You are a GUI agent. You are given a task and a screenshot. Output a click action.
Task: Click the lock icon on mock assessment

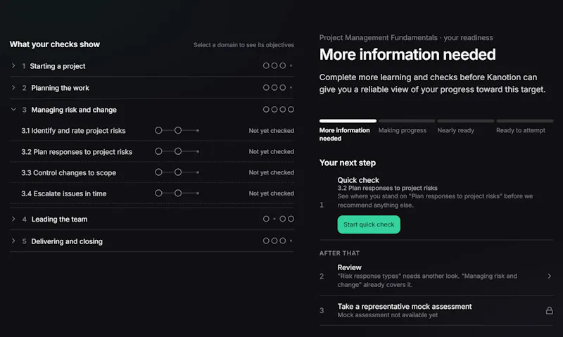coord(550,310)
